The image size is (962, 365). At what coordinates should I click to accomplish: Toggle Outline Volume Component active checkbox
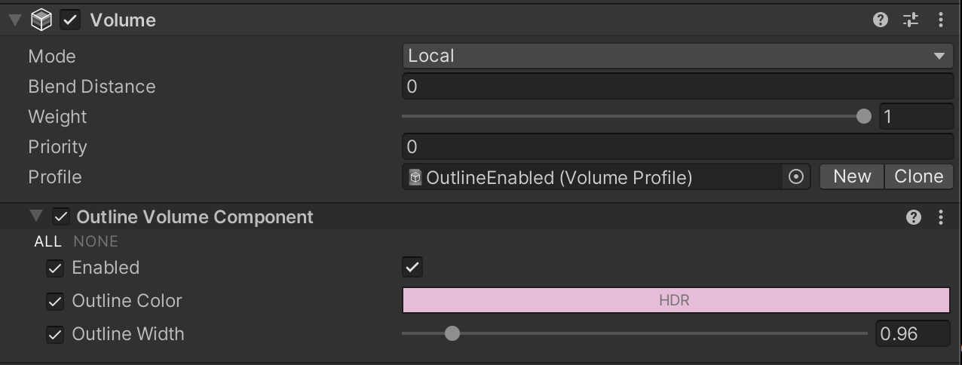[x=61, y=217]
